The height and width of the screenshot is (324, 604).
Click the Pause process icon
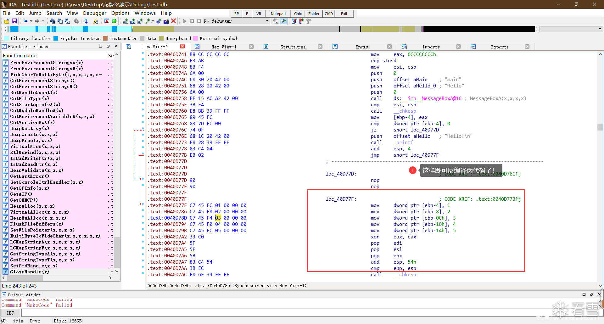pyautogui.click(x=192, y=21)
